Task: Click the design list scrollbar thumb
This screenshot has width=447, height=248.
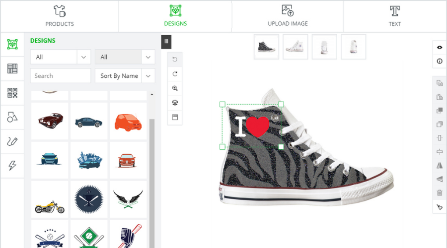Action: 152,184
